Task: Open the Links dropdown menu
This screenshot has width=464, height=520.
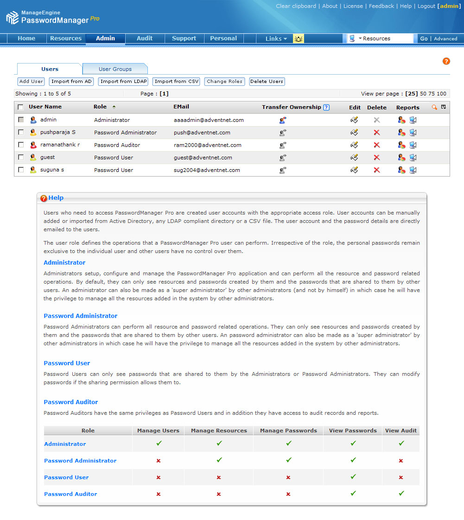Action: click(x=276, y=39)
